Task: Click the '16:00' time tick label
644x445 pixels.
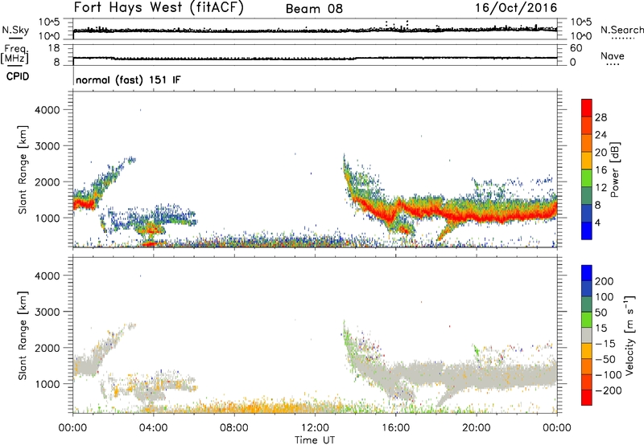Action: pyautogui.click(x=395, y=428)
